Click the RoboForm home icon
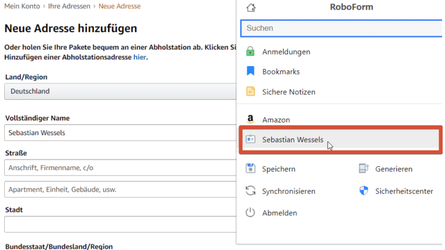445x250 pixels. [251, 7]
